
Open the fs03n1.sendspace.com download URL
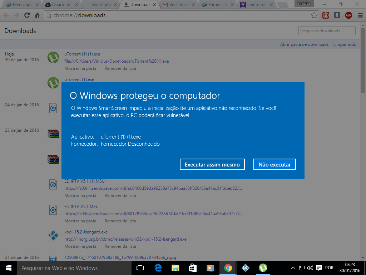click(153, 188)
